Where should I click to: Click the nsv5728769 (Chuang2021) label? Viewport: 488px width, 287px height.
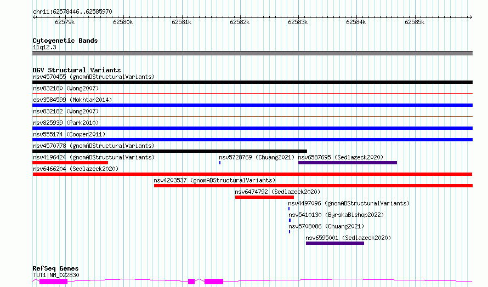pos(257,157)
